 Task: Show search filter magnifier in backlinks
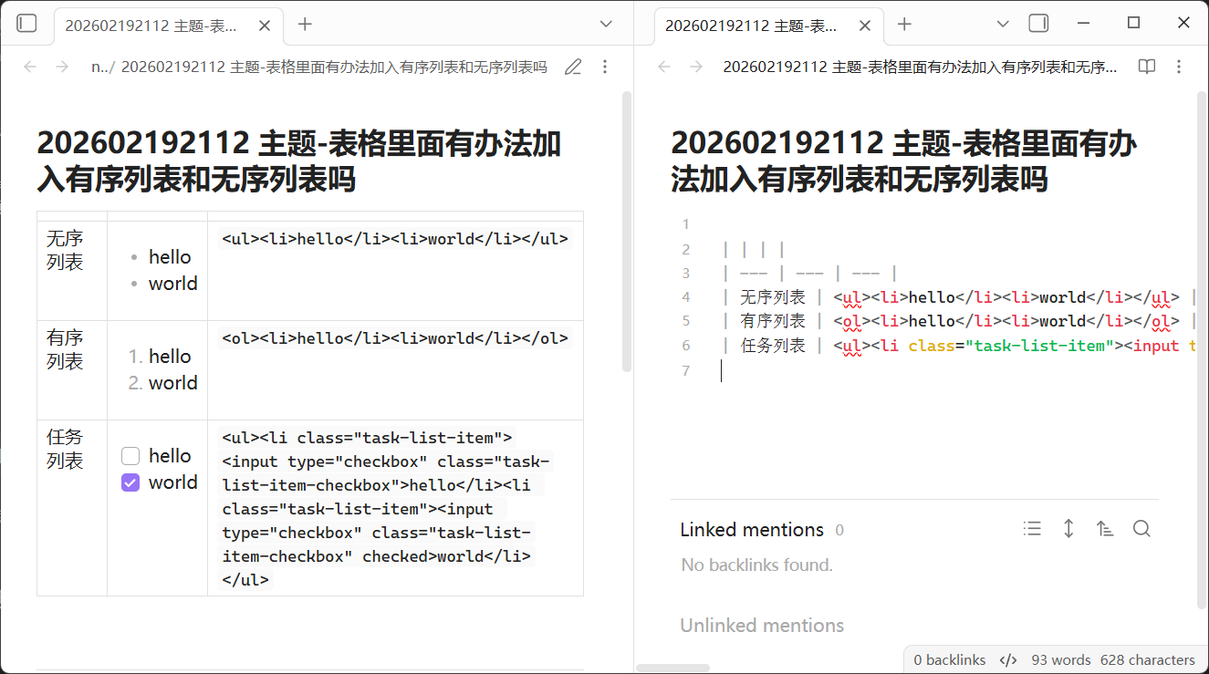[1141, 529]
